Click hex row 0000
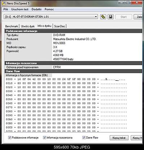Image resolution: width=144 pixels, height=150 pixels. [x=66, y=79]
